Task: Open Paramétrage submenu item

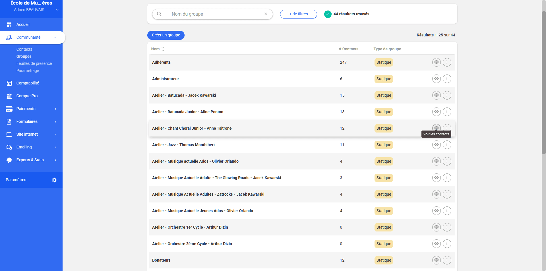Action: pos(28,71)
